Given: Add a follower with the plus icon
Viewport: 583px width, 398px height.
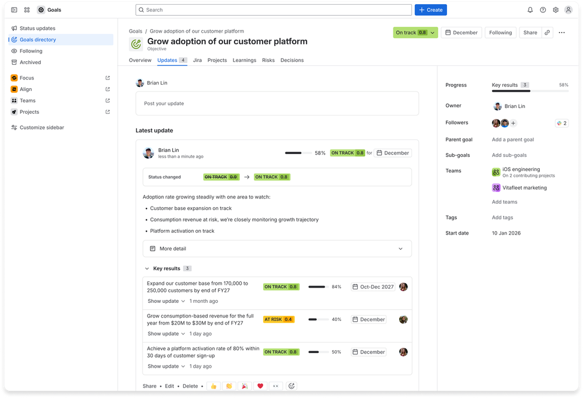Looking at the screenshot, I should [x=513, y=123].
